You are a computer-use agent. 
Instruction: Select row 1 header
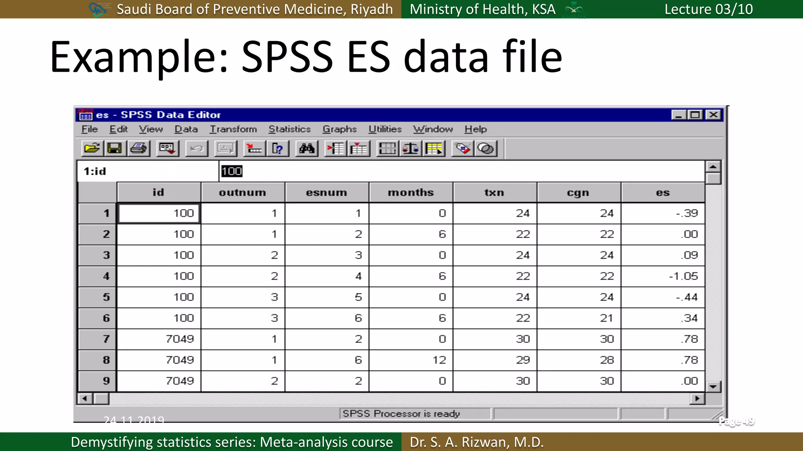tap(97, 213)
